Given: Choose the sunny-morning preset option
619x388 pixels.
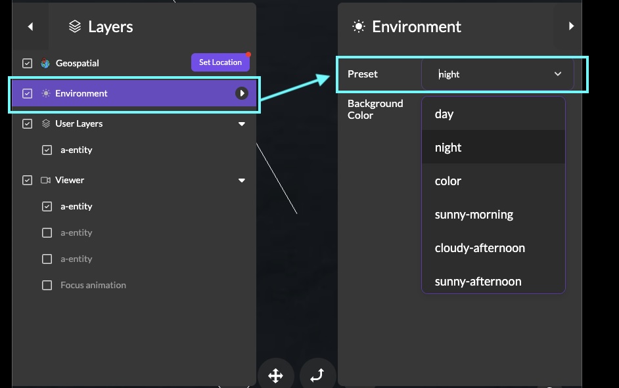Looking at the screenshot, I should pos(474,215).
